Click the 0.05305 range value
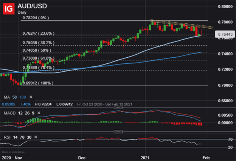The image size is (236, 161). [8, 104]
